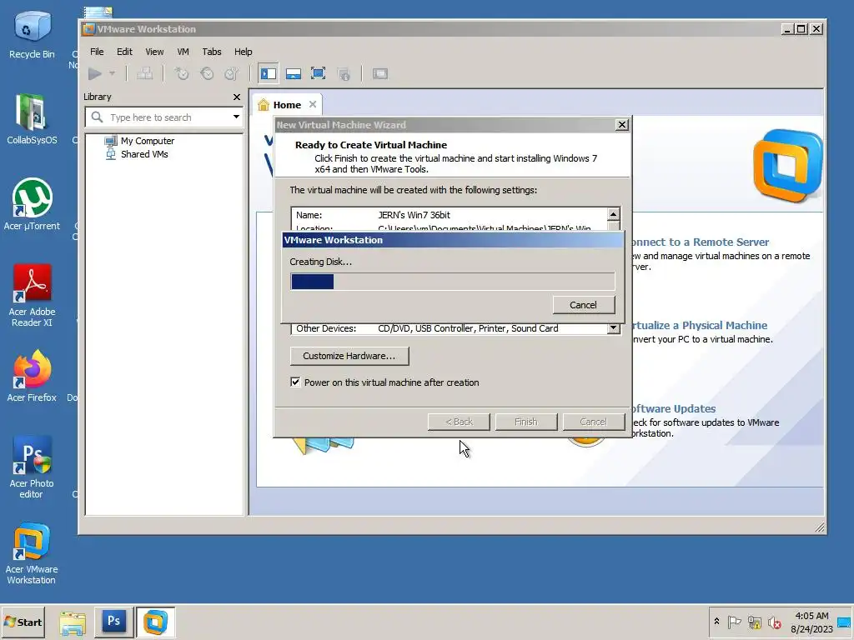Click Customize Hardware button

click(349, 356)
